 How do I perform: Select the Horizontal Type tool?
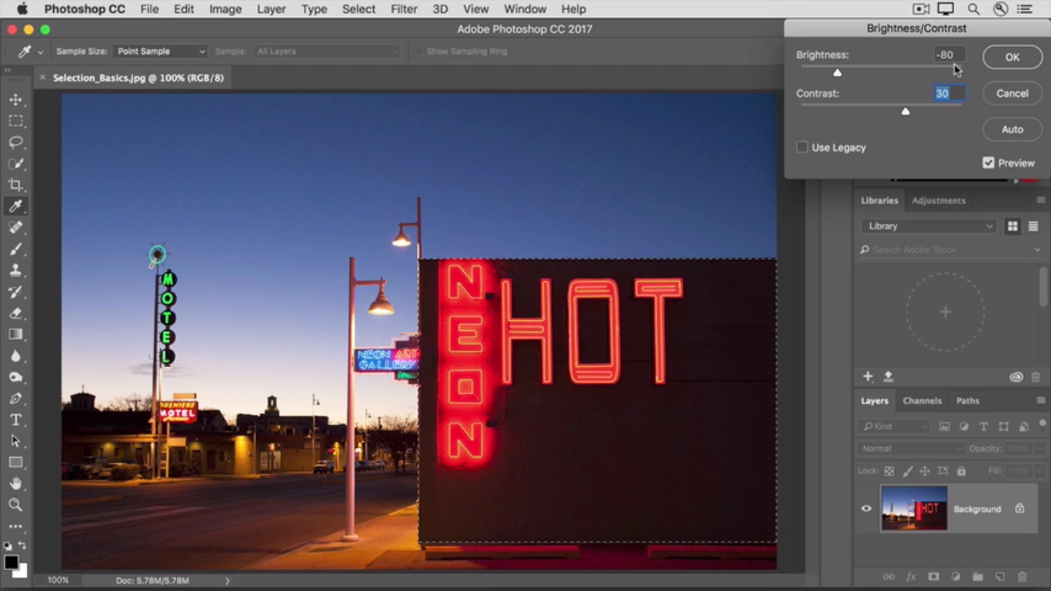click(15, 419)
